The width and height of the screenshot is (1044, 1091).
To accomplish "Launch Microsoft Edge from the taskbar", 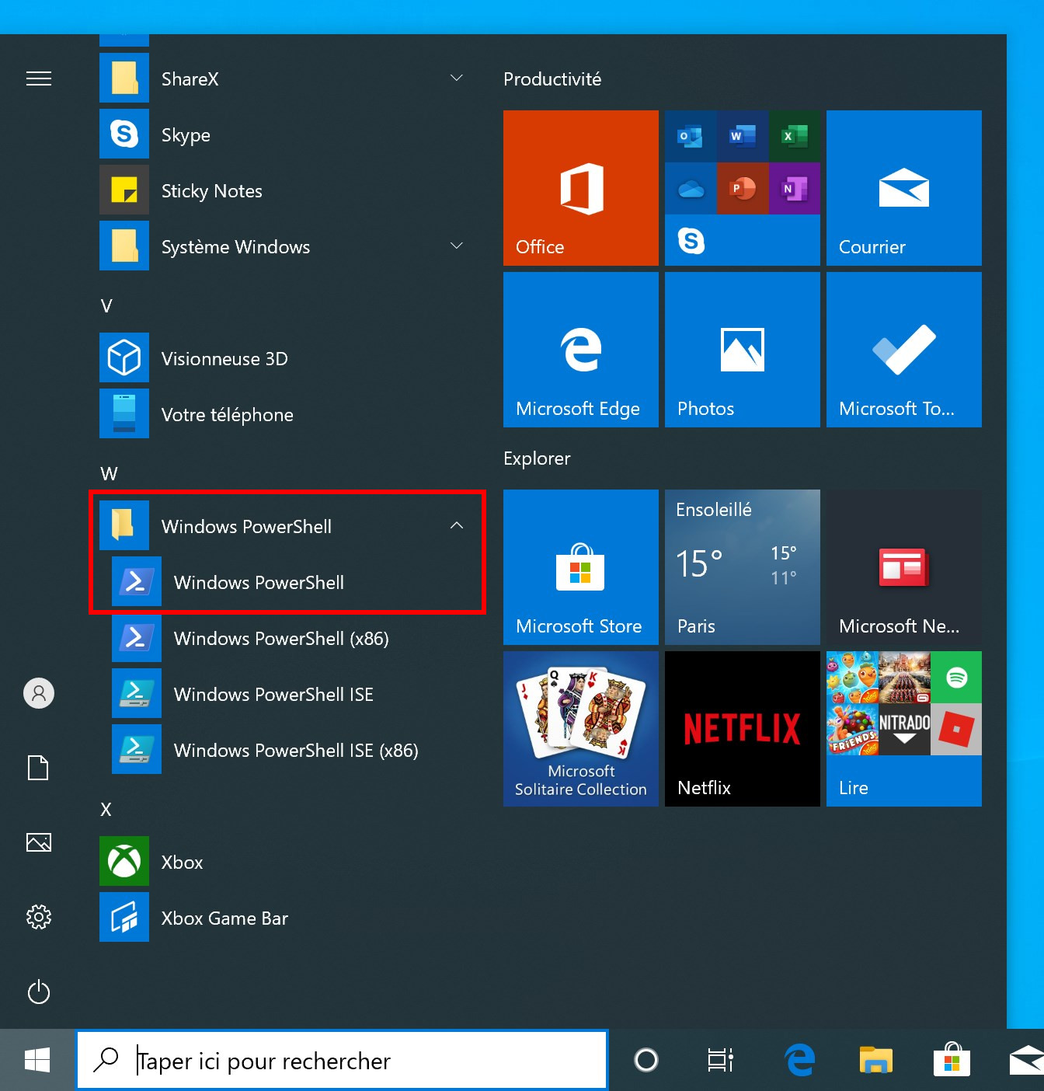I will pos(799,1060).
